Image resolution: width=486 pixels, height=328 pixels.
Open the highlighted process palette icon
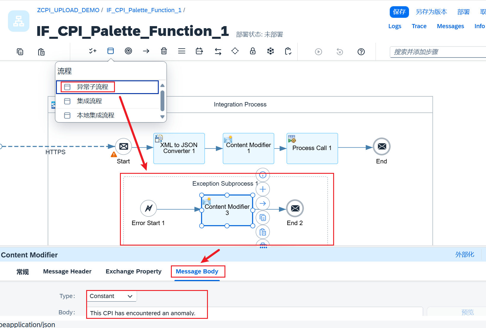(x=110, y=51)
